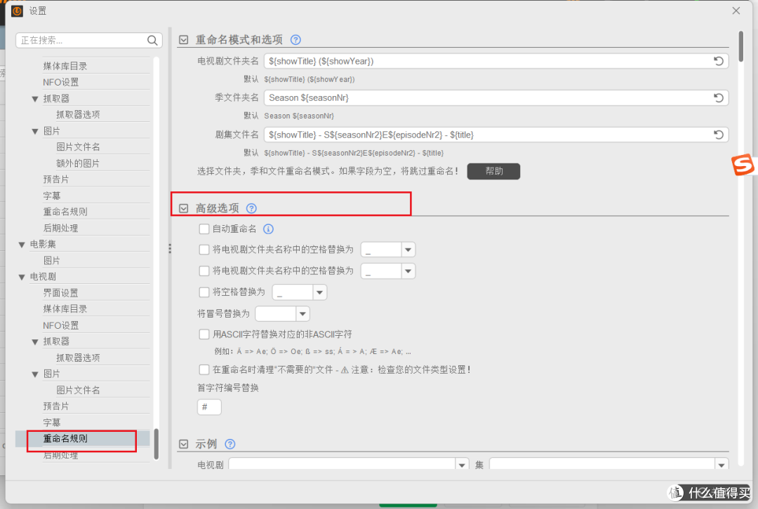
Task: Open the 集 example dropdown
Action: (721, 463)
